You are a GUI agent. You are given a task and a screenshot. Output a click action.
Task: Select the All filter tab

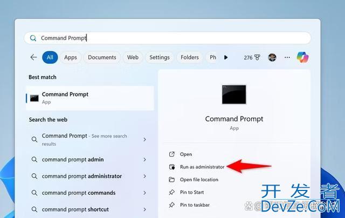tap(50, 57)
